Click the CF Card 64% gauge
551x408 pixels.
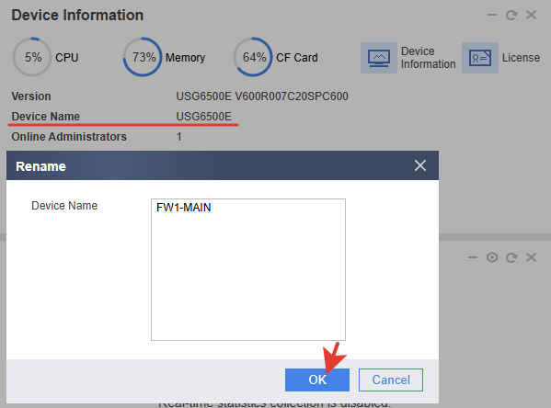pyautogui.click(x=253, y=57)
